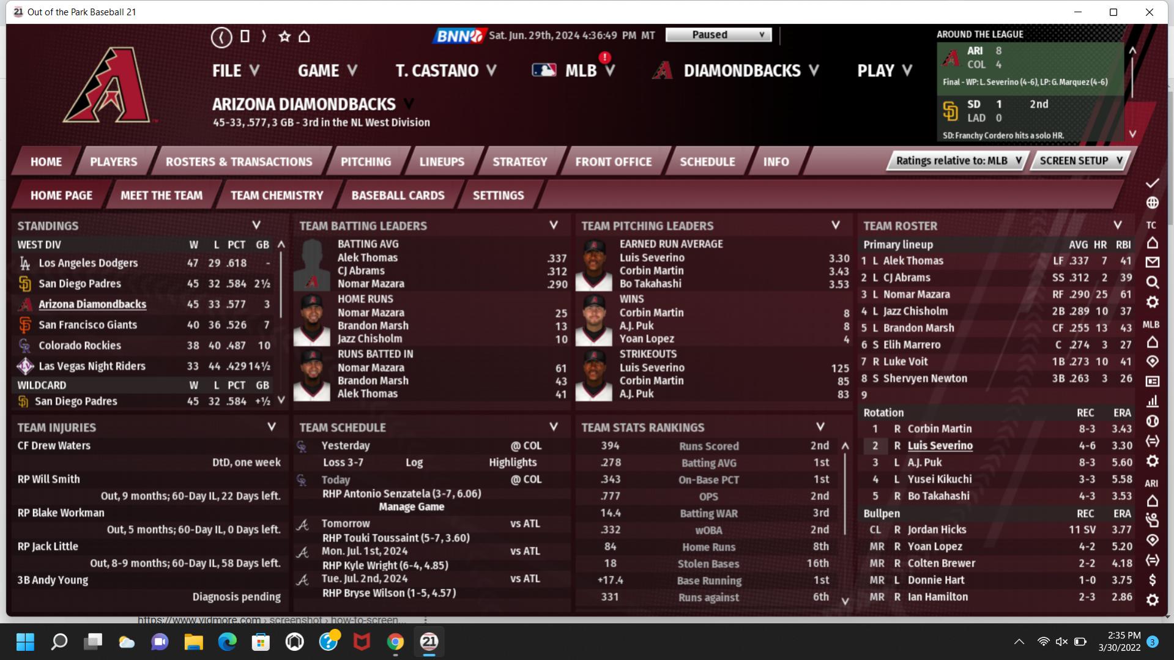Open team selector chevron beside Arizona Diamondbacks title

409,103
